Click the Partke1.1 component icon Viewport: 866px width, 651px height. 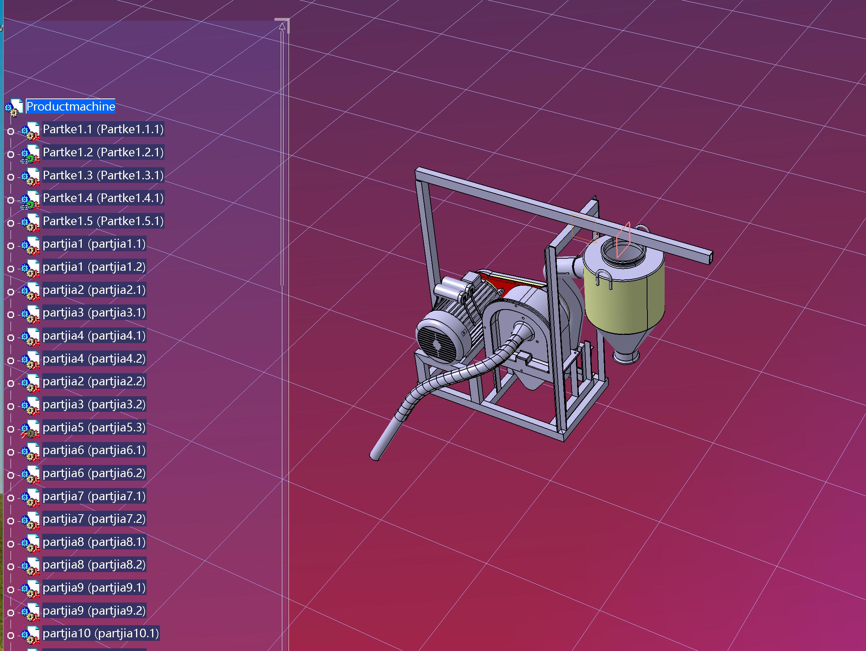click(30, 131)
